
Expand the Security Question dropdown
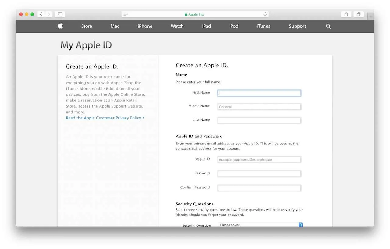260,225
